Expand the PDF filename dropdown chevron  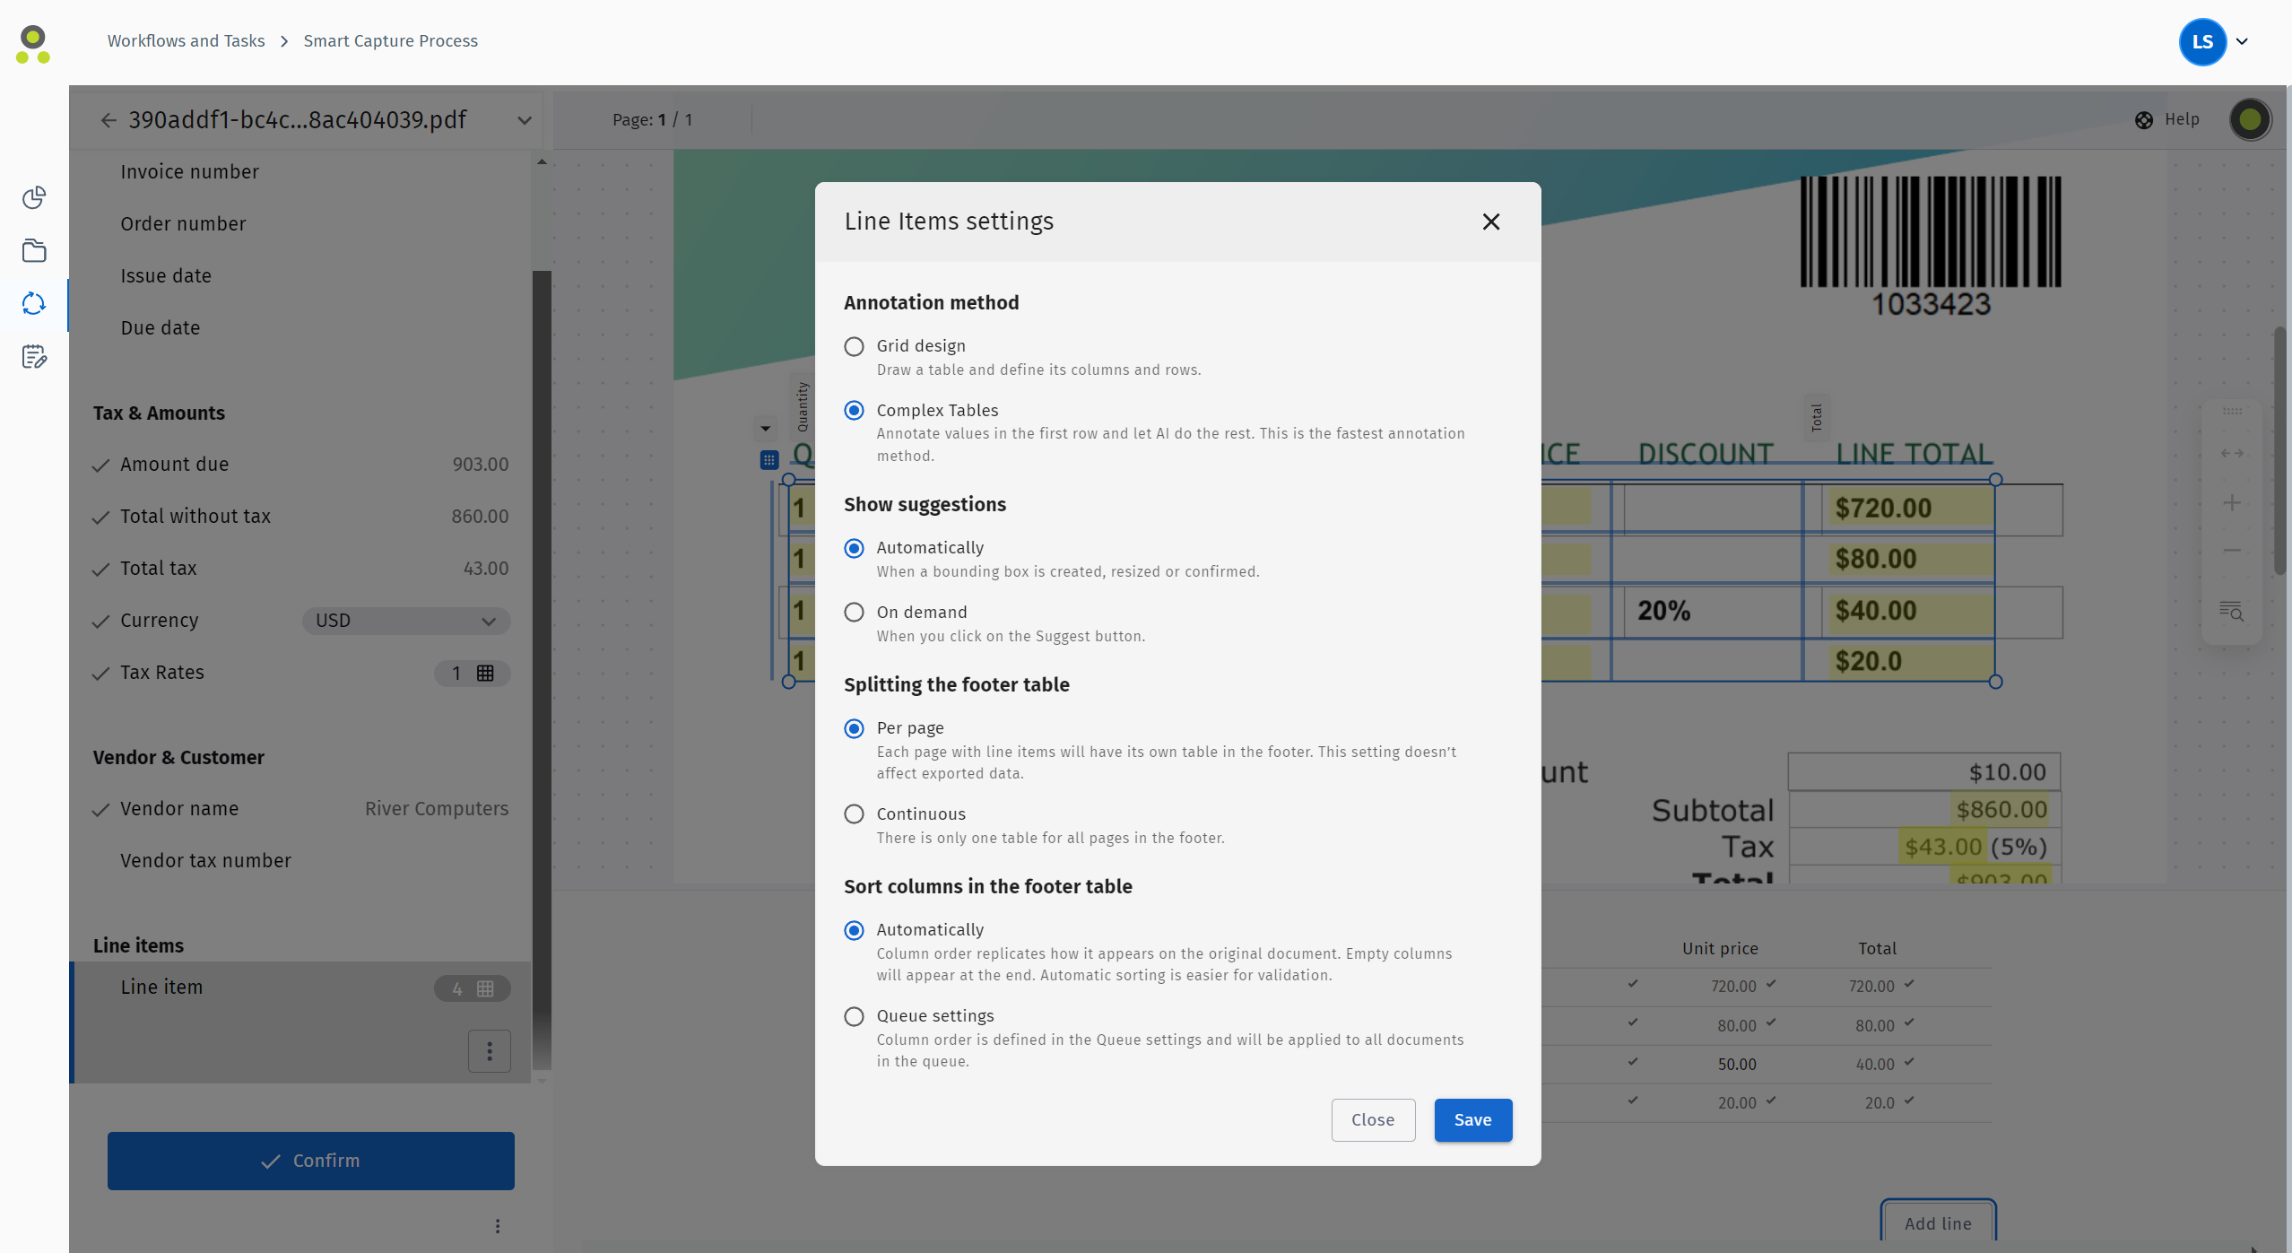tap(525, 120)
